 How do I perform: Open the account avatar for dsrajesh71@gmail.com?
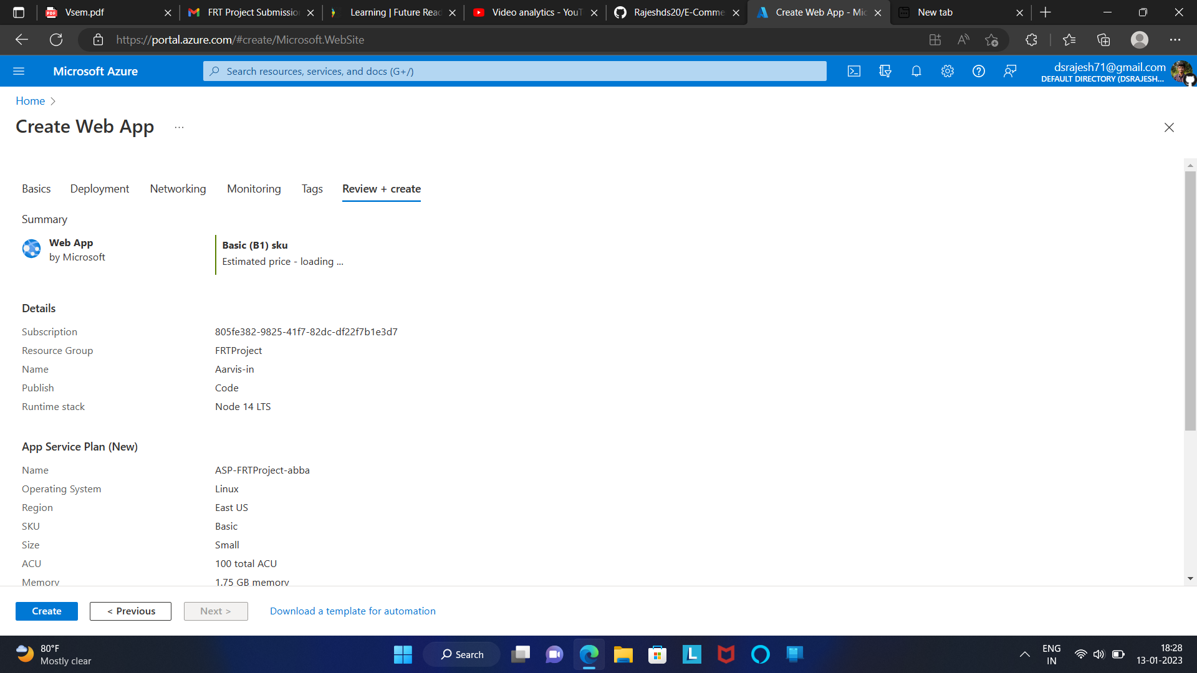pyautogui.click(x=1181, y=72)
